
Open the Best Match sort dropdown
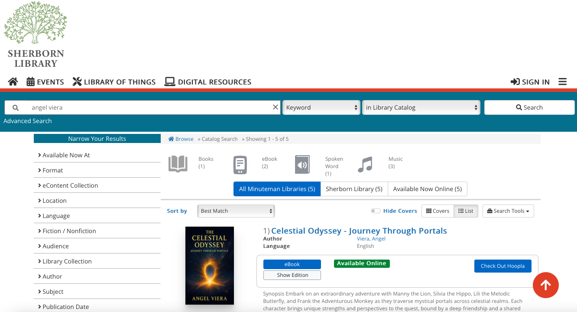pos(236,211)
